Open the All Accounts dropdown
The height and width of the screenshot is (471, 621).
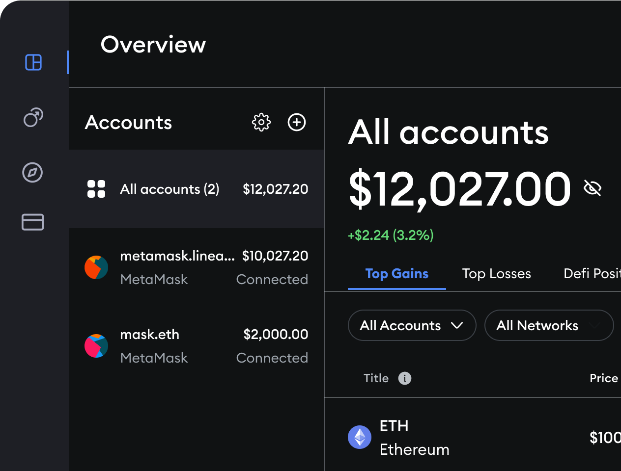412,325
